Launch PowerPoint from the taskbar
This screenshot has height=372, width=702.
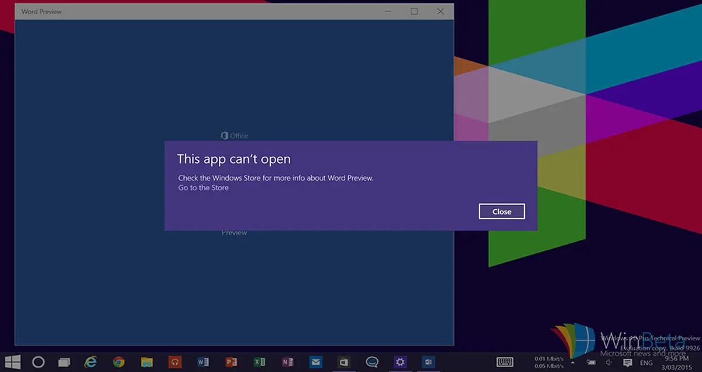point(231,361)
